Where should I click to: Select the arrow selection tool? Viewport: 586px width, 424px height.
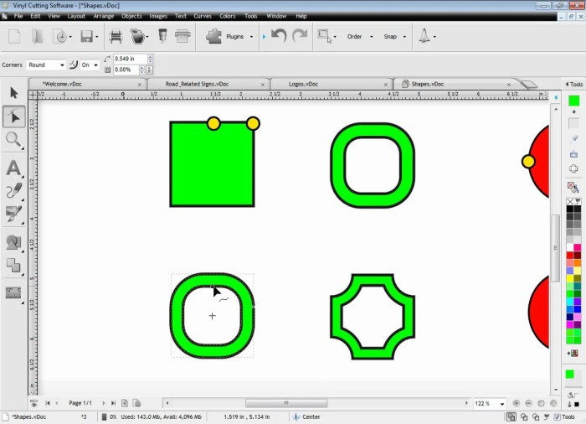click(14, 93)
